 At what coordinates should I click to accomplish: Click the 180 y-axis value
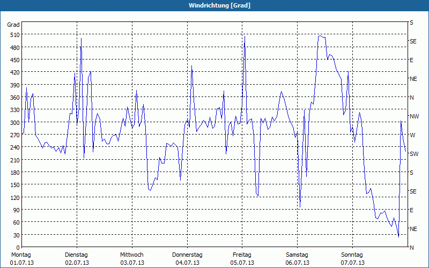[x=15, y=173]
